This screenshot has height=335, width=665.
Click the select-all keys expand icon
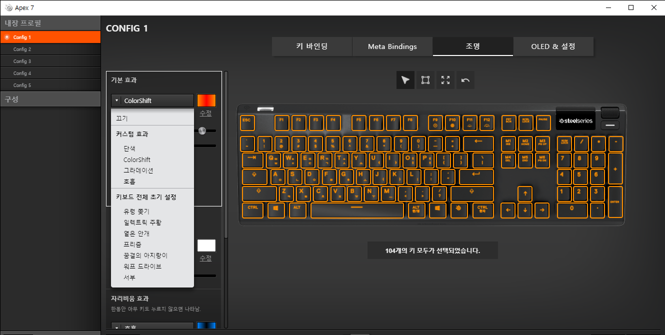pyautogui.click(x=445, y=80)
